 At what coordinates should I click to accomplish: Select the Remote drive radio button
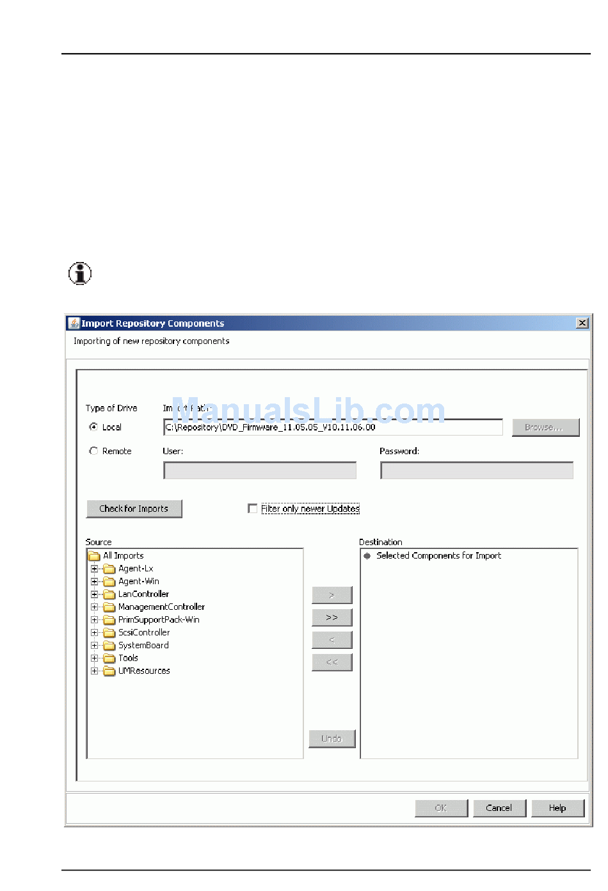93,451
